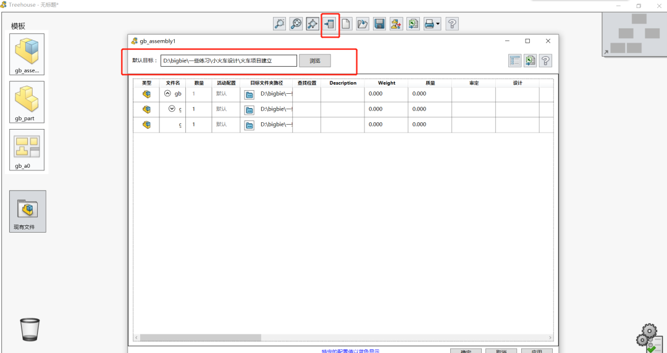Collapse the top-level gb row
Viewport: 667px width, 353px height.
(167, 93)
